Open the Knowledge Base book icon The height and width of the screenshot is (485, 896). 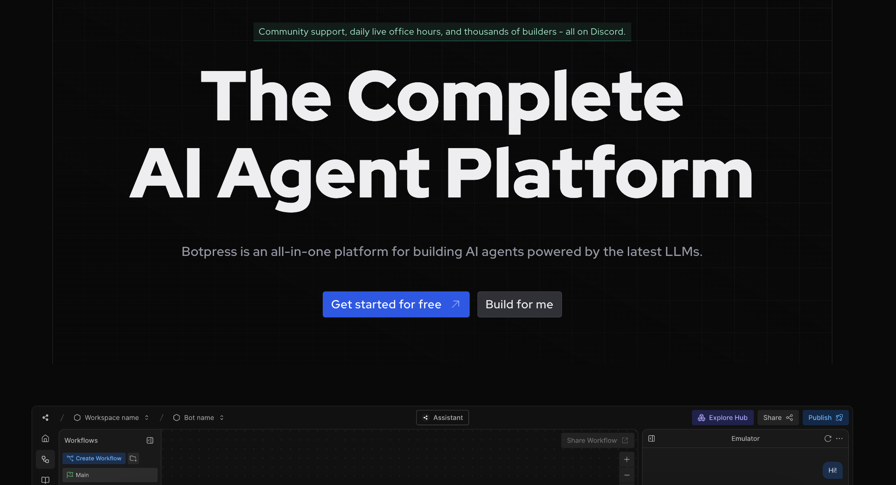(x=45, y=480)
